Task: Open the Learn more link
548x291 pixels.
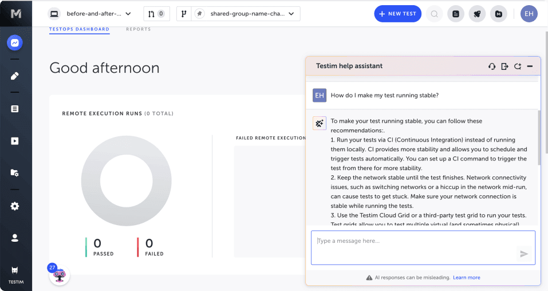Action: click(x=467, y=277)
